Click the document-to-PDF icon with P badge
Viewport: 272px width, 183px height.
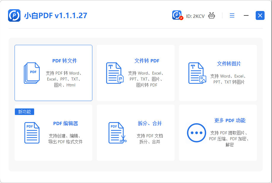tap(115, 73)
